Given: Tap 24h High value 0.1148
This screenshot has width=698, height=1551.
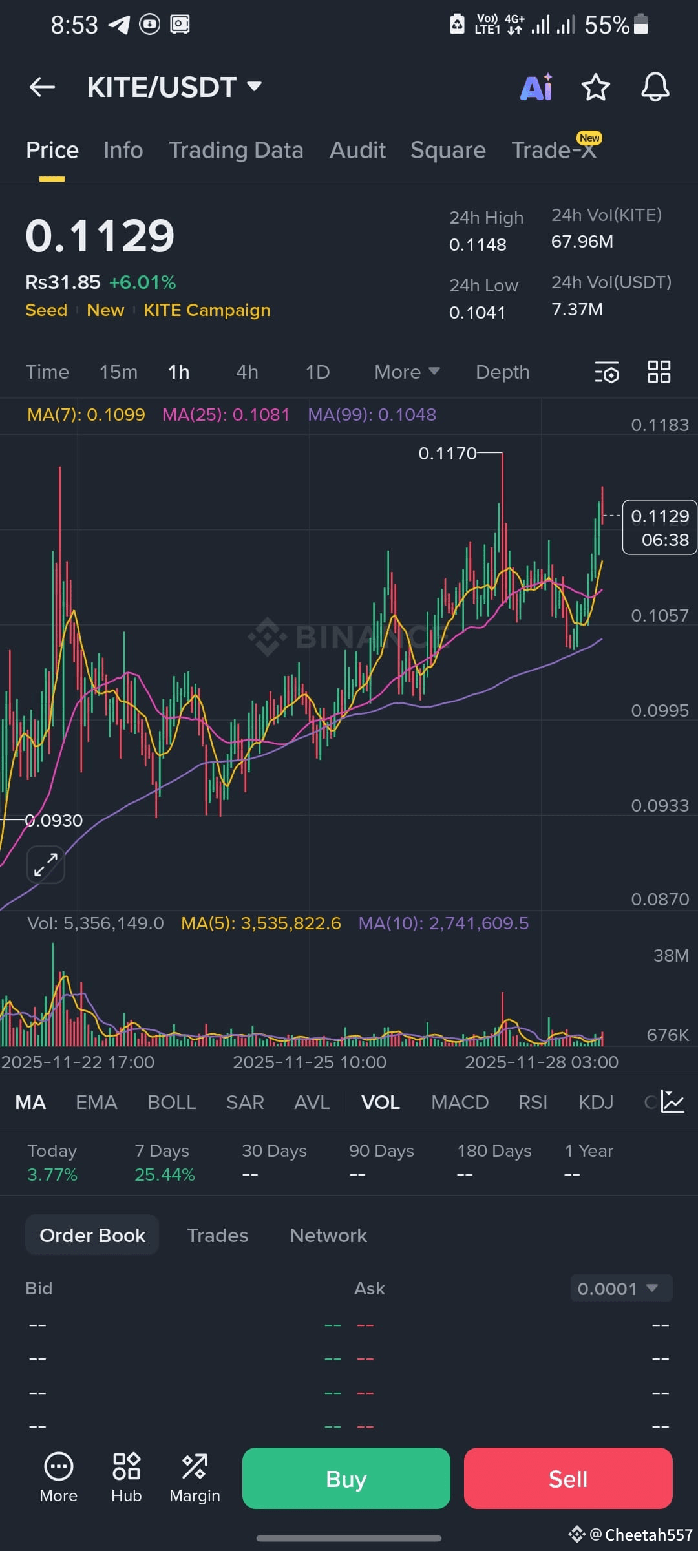Looking at the screenshot, I should [x=478, y=244].
